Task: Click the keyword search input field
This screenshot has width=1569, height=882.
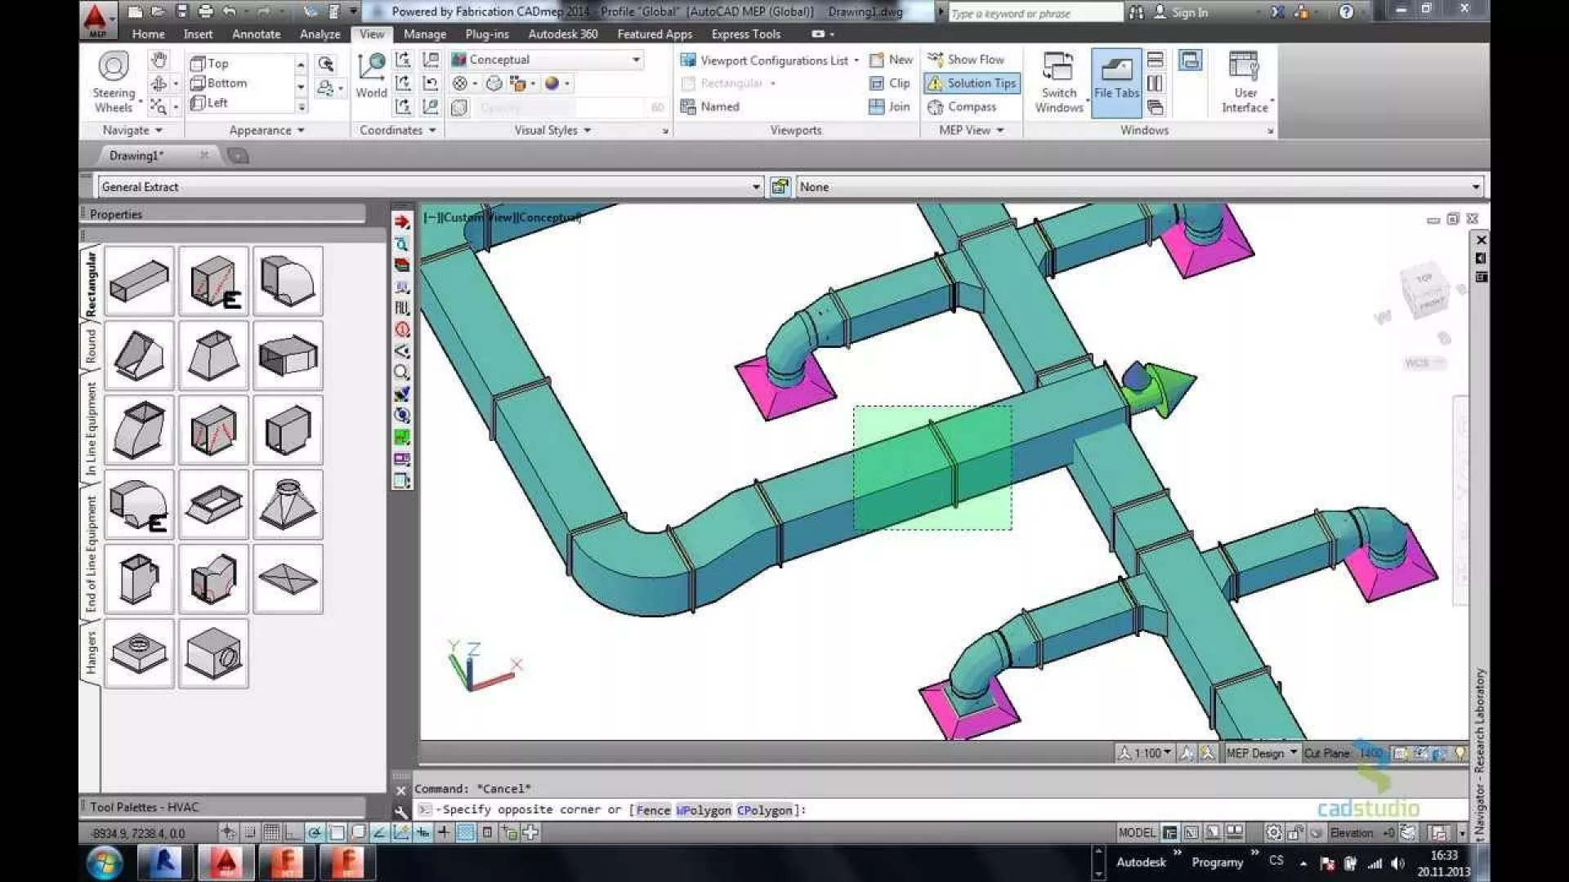Action: (1034, 13)
